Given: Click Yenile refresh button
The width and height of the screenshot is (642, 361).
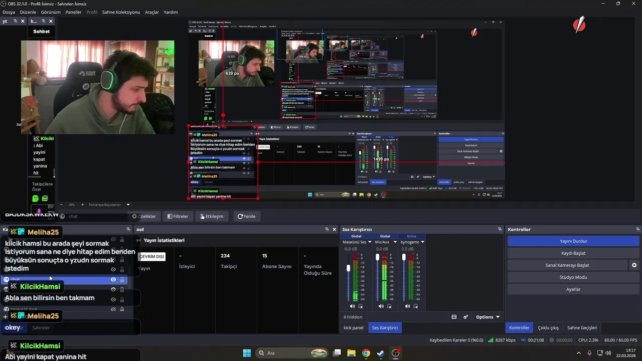Looking at the screenshot, I should pyautogui.click(x=247, y=217).
